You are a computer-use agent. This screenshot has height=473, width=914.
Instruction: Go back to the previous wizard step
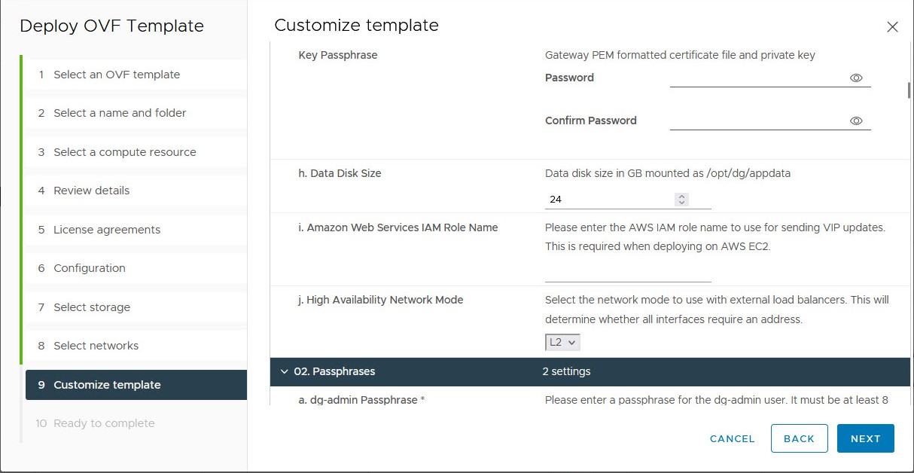800,438
